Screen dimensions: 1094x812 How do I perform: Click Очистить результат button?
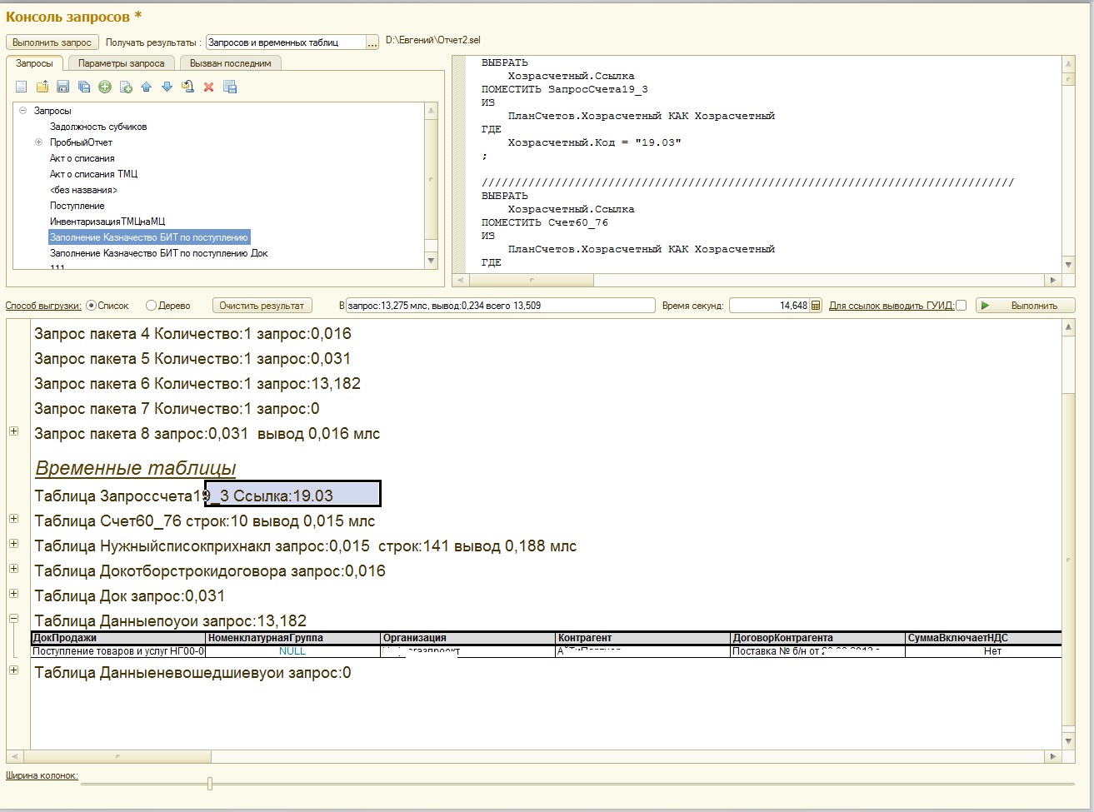(x=262, y=306)
